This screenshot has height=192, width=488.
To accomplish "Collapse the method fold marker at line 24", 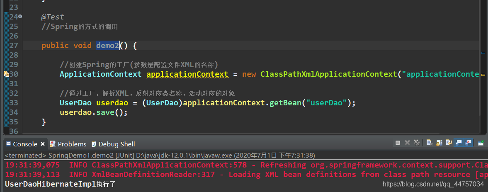I will 20,16.
